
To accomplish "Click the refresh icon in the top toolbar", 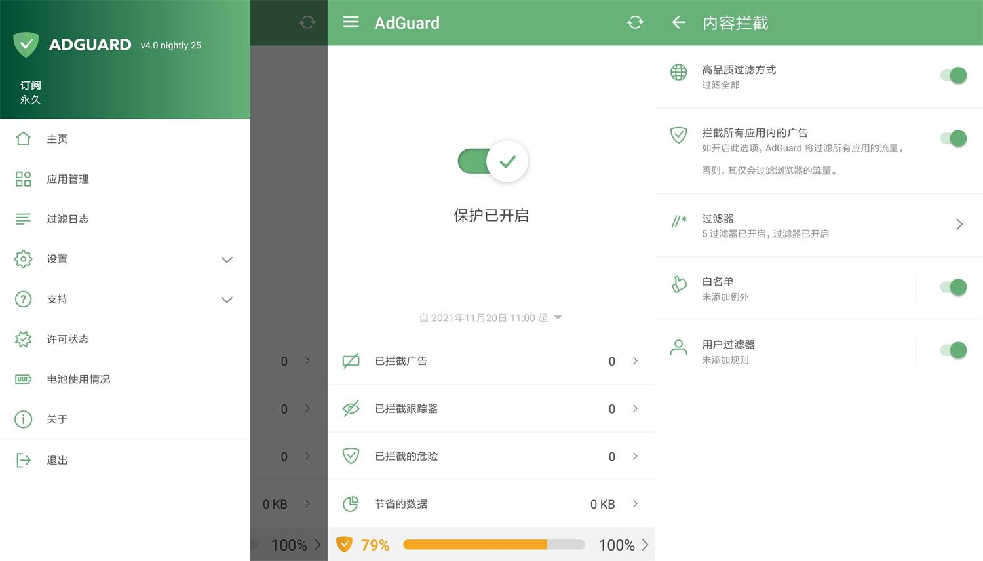I will 634,22.
